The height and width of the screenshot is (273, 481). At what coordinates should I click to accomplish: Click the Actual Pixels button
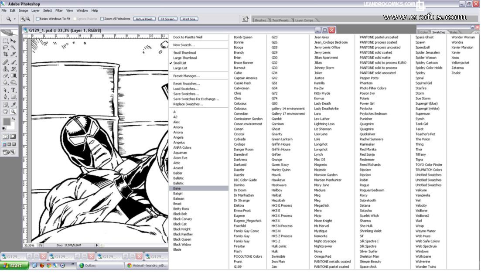(144, 19)
